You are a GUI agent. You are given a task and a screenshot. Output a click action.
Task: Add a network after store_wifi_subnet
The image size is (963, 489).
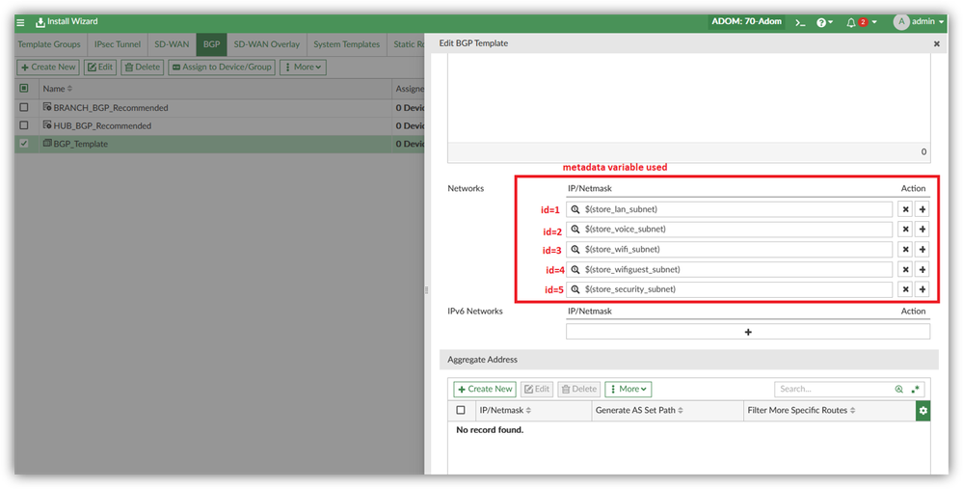click(x=922, y=250)
